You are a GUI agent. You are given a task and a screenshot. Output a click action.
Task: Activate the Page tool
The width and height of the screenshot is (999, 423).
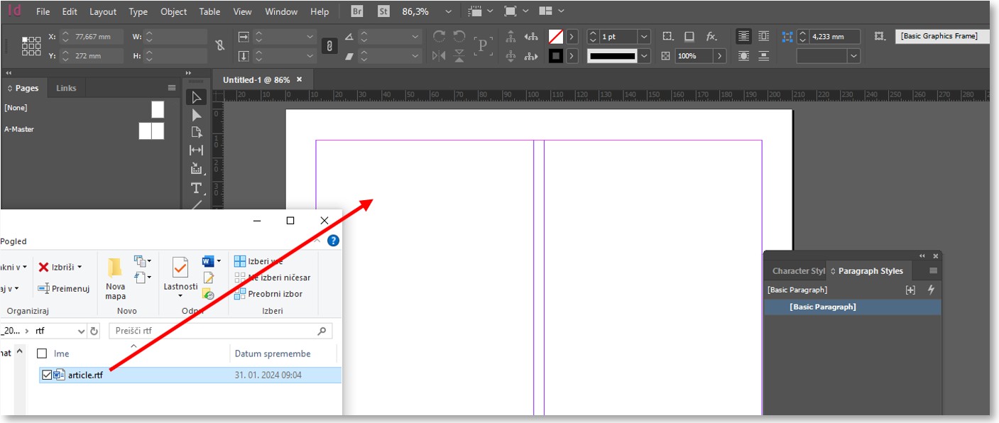pyautogui.click(x=197, y=132)
